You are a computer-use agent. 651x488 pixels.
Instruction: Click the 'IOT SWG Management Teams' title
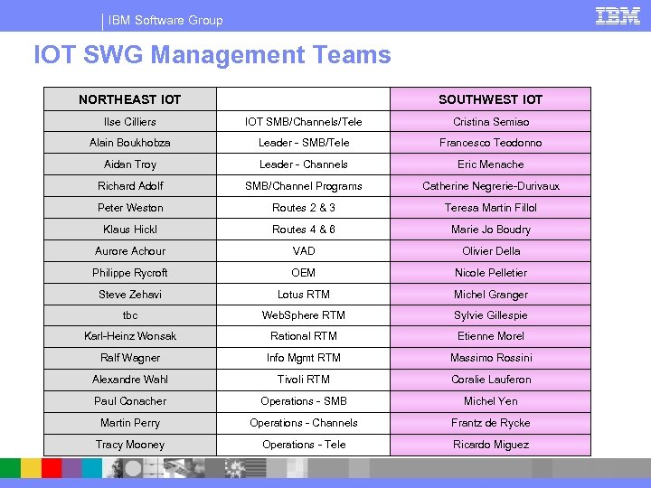[212, 54]
